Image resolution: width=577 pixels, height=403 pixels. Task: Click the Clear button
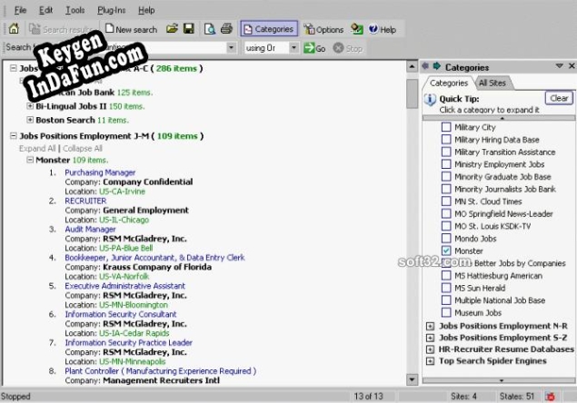pyautogui.click(x=559, y=98)
